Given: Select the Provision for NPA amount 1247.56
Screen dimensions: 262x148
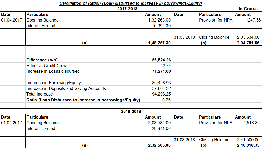Looking at the screenshot, I should pyautogui.click(x=253, y=20).
